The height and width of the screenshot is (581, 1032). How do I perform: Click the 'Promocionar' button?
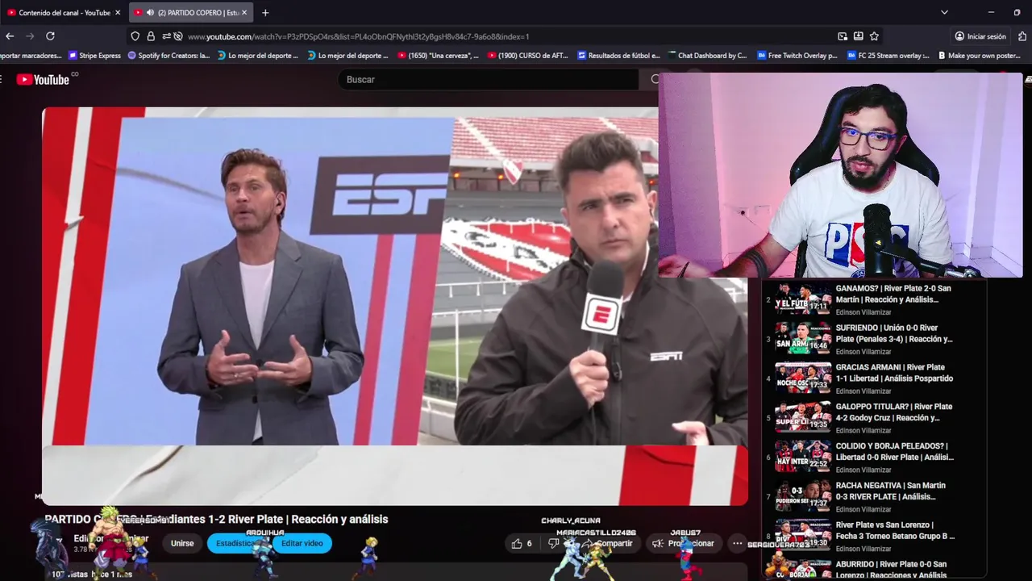pyautogui.click(x=684, y=543)
